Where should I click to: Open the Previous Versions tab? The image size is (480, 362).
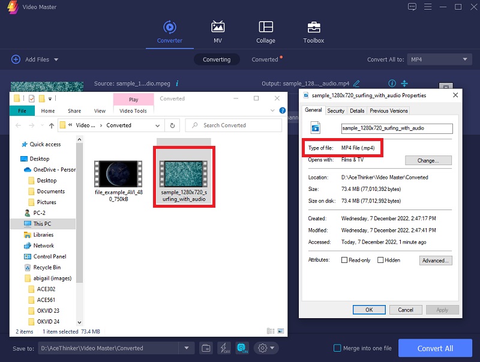(x=389, y=111)
